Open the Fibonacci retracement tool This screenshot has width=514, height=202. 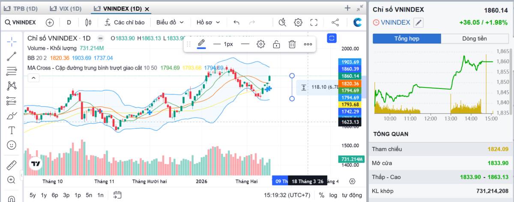pos(12,71)
